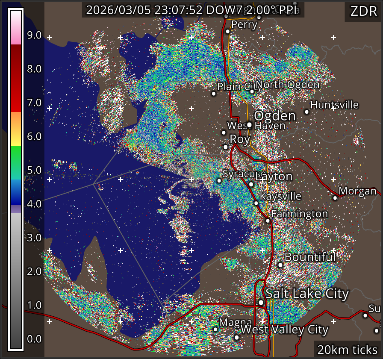This screenshot has width=383, height=359.
Task: Click the Salt Lake City marker dot
Action: pyautogui.click(x=261, y=303)
